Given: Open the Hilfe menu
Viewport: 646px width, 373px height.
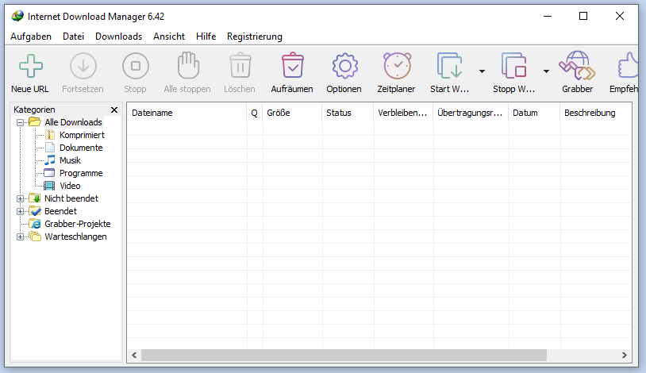Looking at the screenshot, I should tap(206, 37).
